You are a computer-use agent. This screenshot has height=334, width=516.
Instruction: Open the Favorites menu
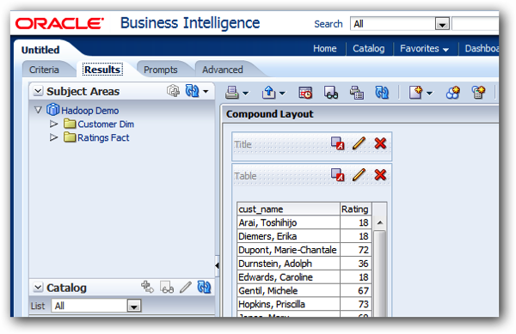(425, 49)
